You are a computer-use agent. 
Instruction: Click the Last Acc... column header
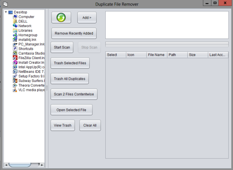point(218,55)
